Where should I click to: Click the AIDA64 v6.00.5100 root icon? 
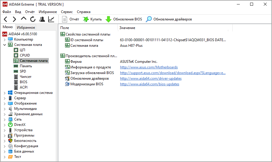tap(5, 34)
